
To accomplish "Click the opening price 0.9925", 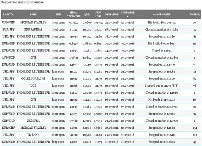I will (x=74, y=23).
